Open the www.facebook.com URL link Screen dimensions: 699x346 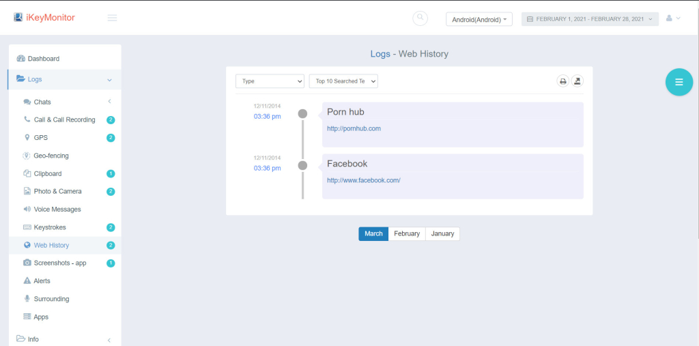[x=364, y=181]
